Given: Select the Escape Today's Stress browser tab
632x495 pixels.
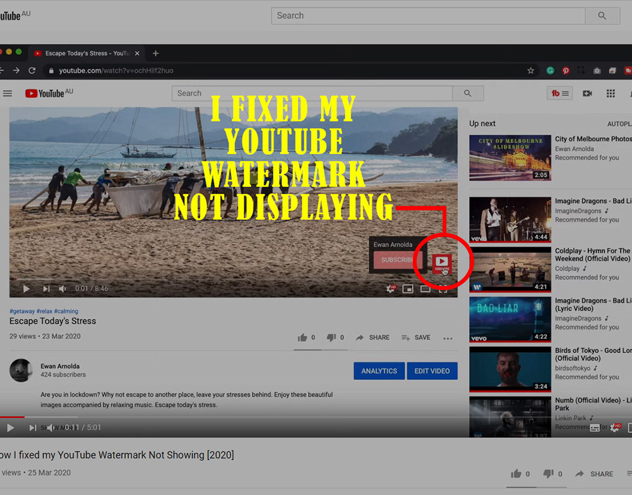Looking at the screenshot, I should click(x=86, y=53).
